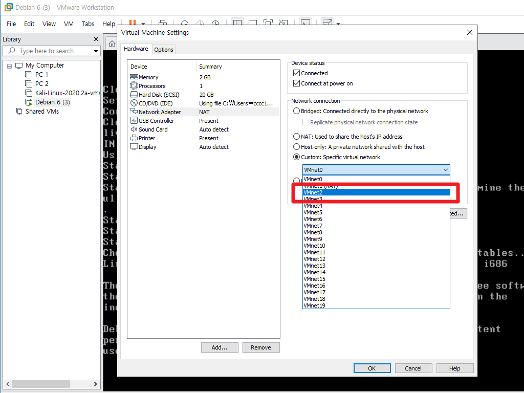Focus the Type here to search field
The height and width of the screenshot is (393, 524).
52,51
